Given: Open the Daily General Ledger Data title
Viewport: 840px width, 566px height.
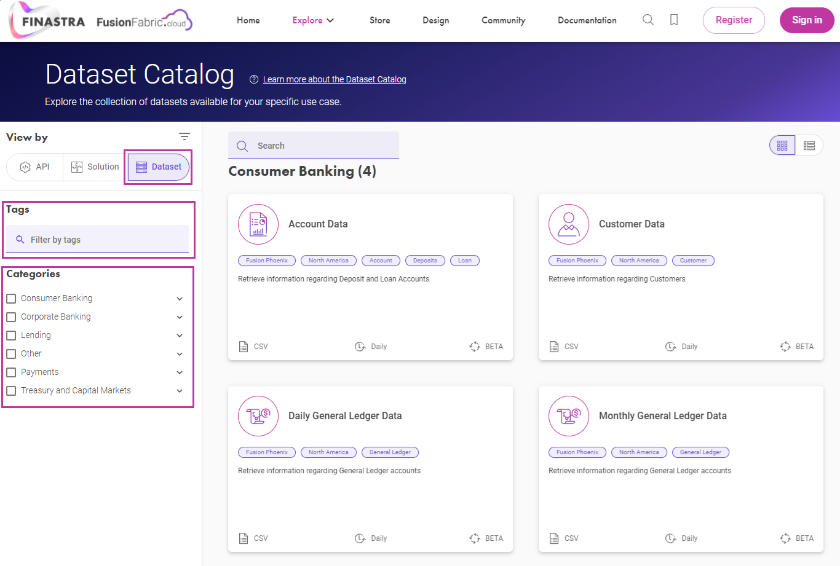Looking at the screenshot, I should (345, 416).
